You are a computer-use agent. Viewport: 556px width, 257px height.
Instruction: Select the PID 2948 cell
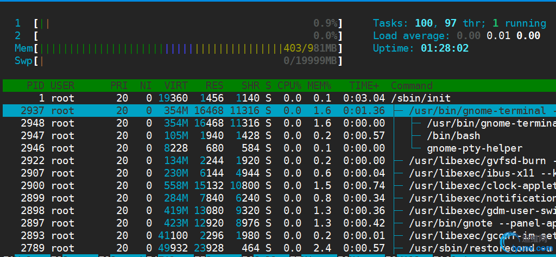[33, 123]
